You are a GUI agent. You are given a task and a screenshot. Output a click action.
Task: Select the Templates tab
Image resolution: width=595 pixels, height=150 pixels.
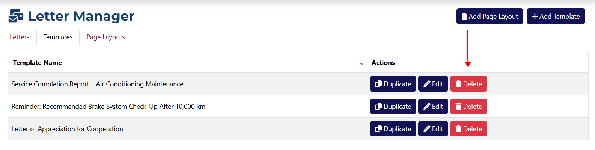pyautogui.click(x=58, y=37)
